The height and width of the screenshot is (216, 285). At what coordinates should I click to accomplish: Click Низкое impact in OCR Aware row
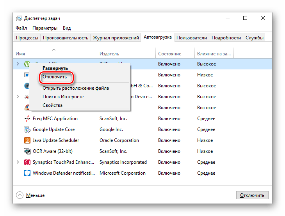[x=205, y=151]
